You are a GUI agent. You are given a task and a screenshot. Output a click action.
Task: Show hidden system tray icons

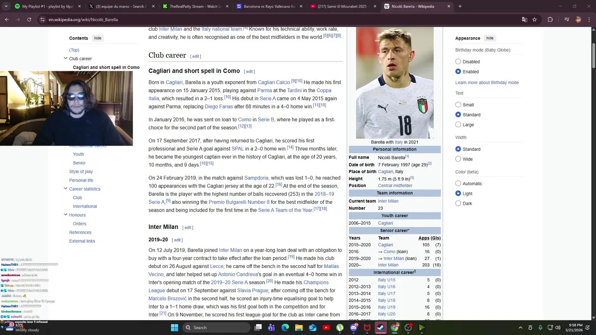point(520,328)
